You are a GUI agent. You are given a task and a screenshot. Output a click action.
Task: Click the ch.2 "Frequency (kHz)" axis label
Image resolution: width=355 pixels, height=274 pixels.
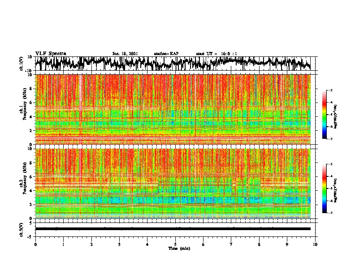point(25,178)
